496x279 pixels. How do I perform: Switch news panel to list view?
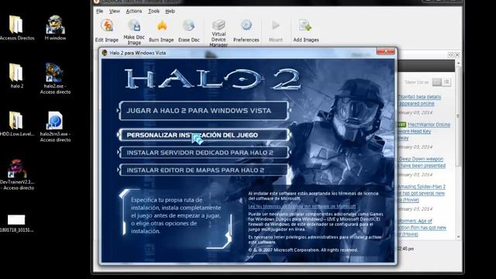[446, 82]
